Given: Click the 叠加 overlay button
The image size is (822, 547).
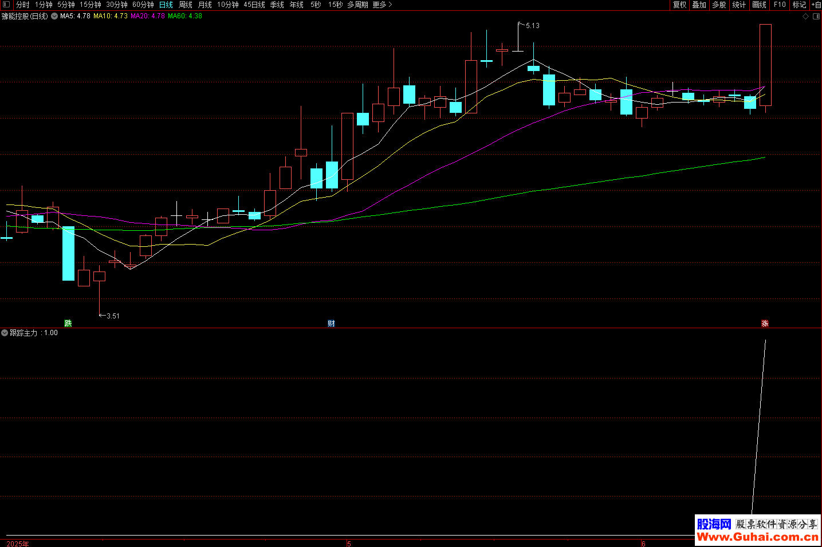Looking at the screenshot, I should point(699,5).
